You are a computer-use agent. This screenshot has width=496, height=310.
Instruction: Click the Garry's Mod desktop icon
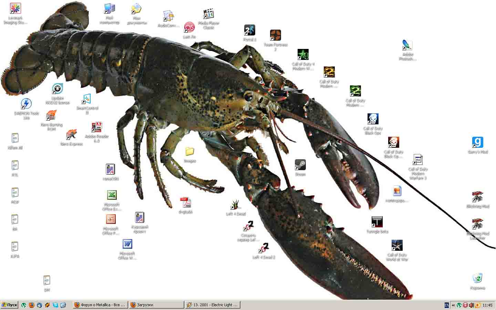477,143
